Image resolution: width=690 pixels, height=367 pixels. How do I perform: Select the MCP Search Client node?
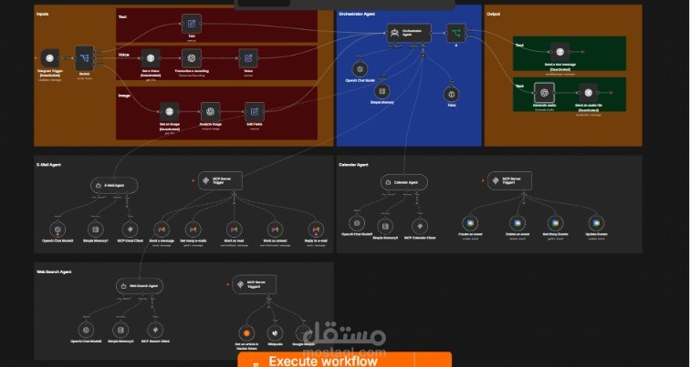[155, 330]
